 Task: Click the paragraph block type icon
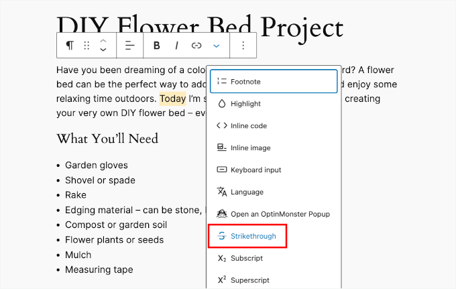70,46
